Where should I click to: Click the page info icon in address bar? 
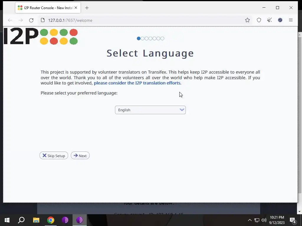[x=43, y=20]
